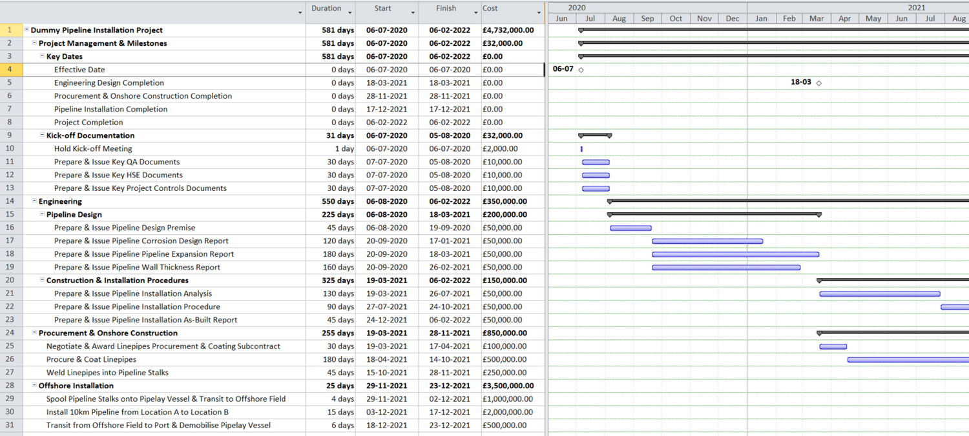The height and width of the screenshot is (436, 969).
Task: Collapse the Key Dates section
Action: [x=41, y=56]
